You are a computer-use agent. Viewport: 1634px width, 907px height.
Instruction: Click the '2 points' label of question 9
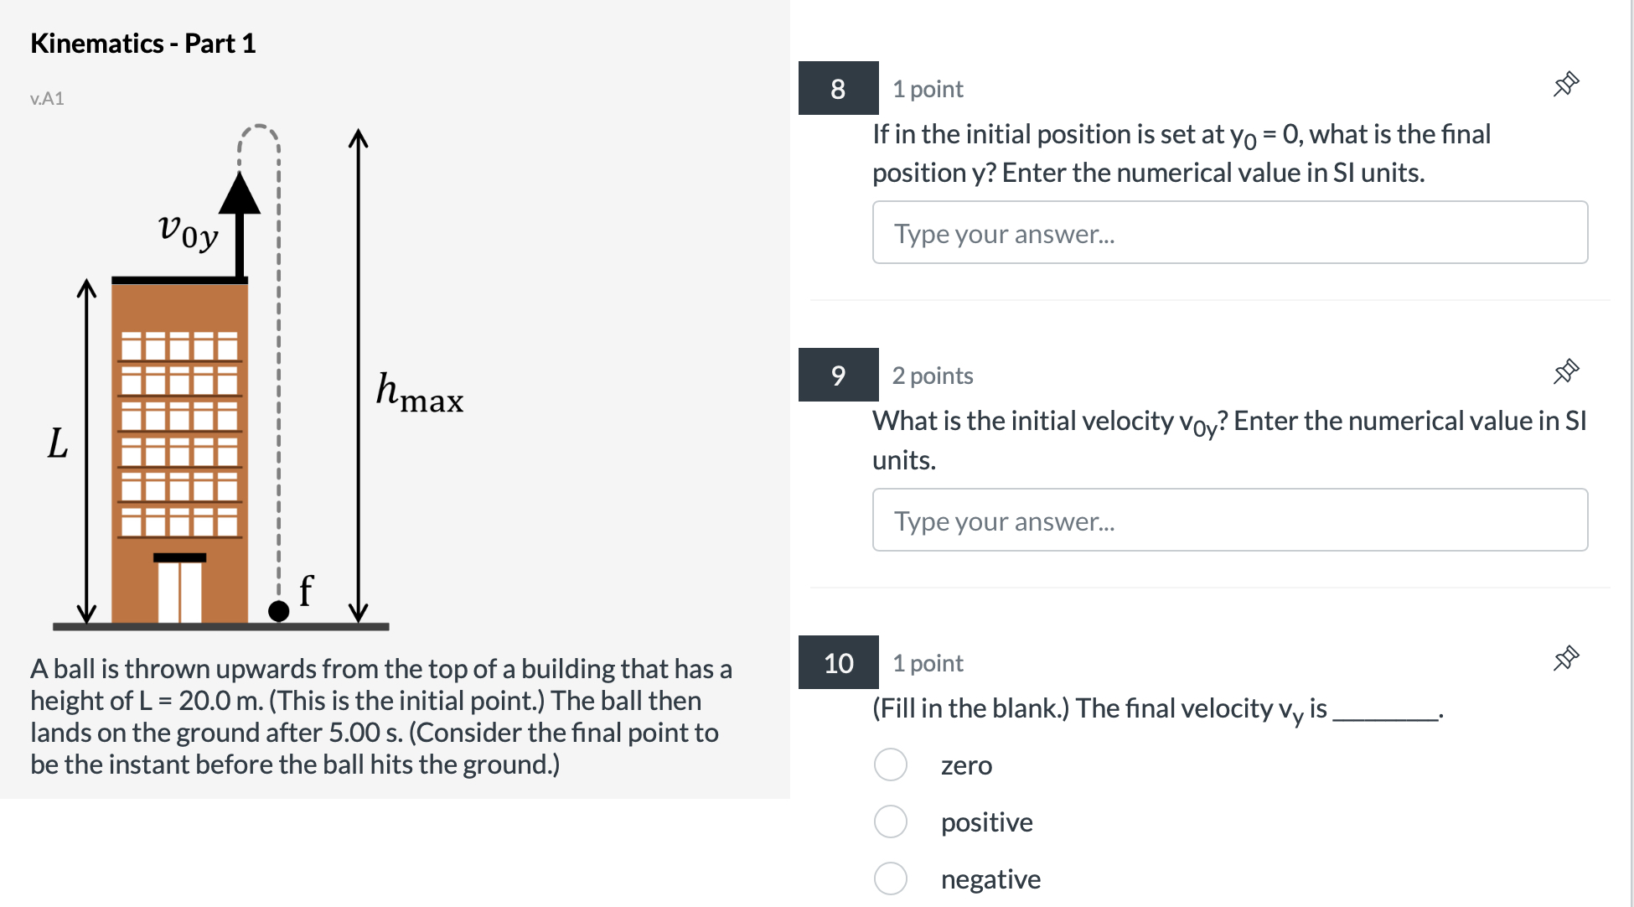coord(933,376)
